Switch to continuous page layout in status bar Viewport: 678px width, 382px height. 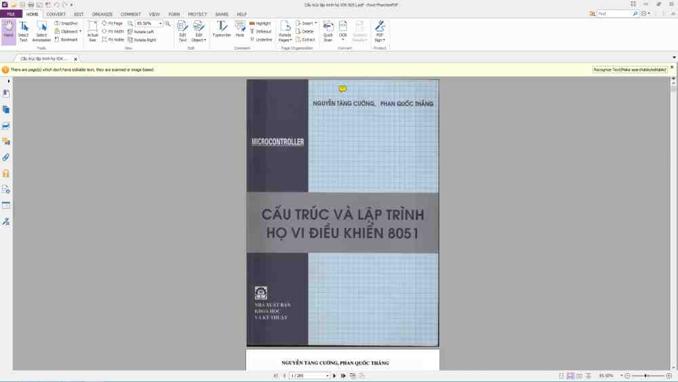[570, 375]
